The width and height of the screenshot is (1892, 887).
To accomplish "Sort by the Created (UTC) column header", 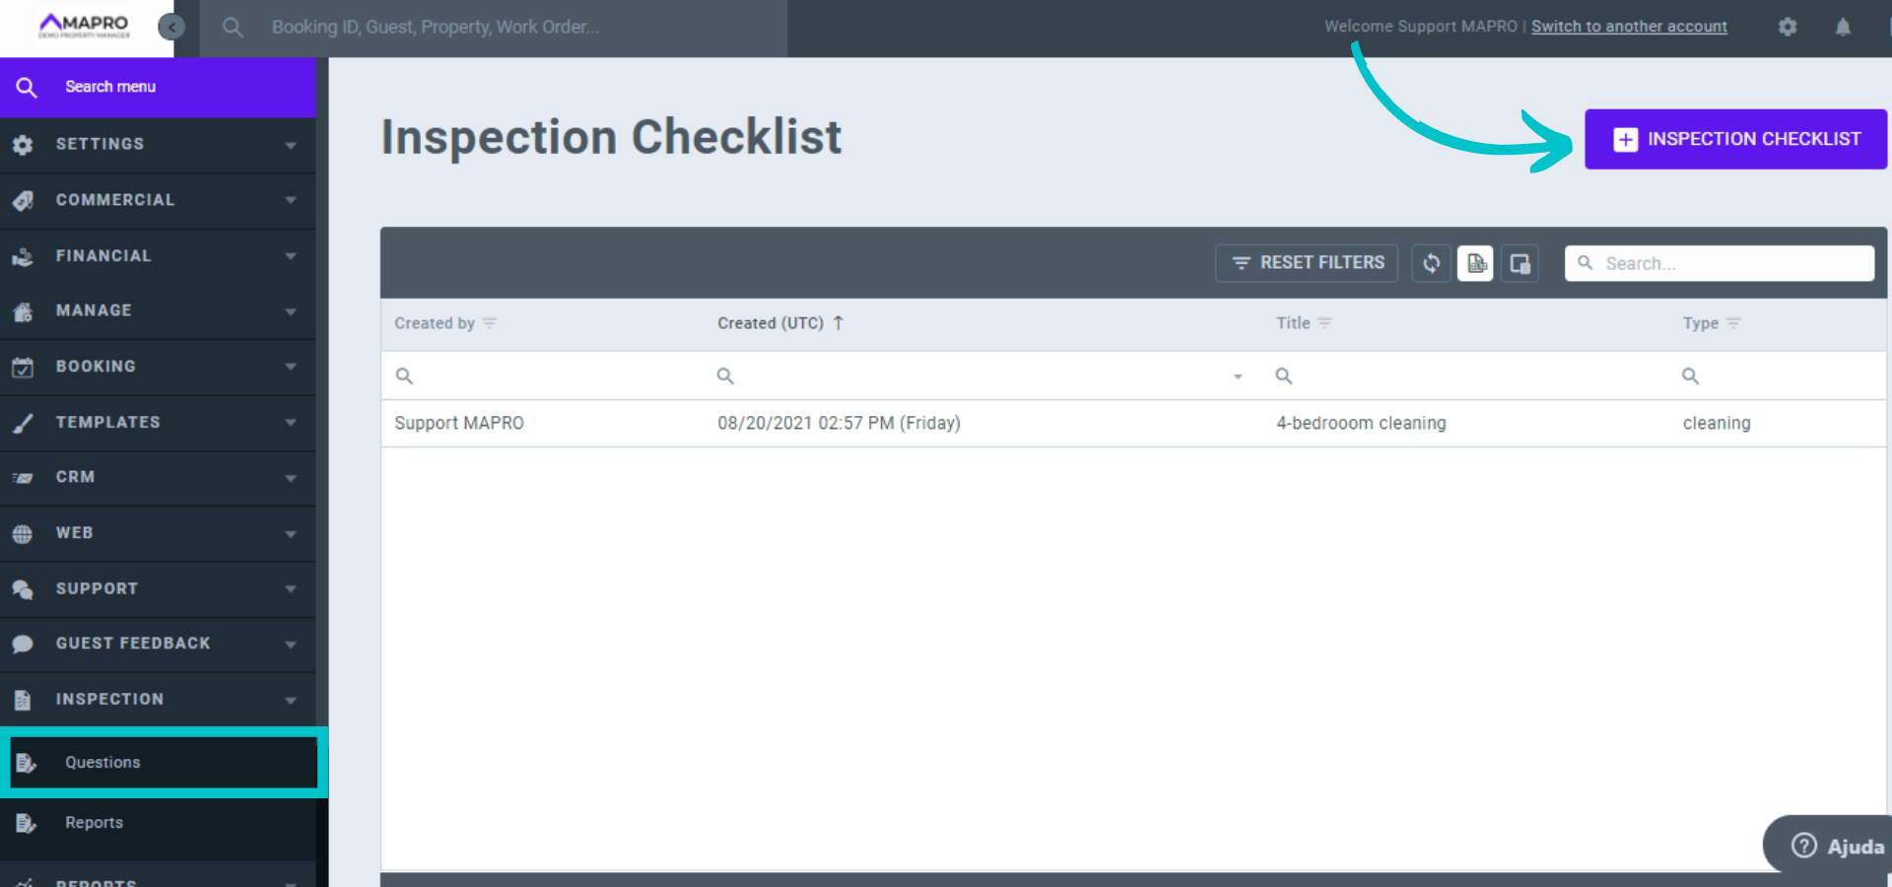I will coord(771,323).
